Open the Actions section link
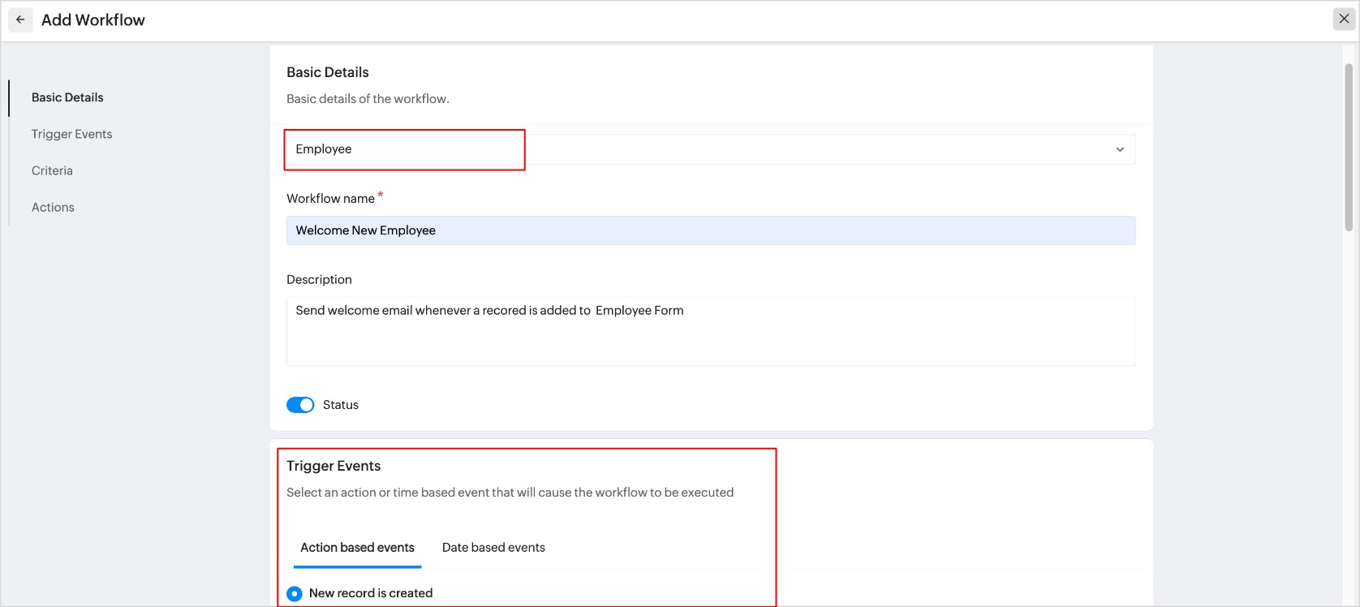 pyautogui.click(x=53, y=207)
